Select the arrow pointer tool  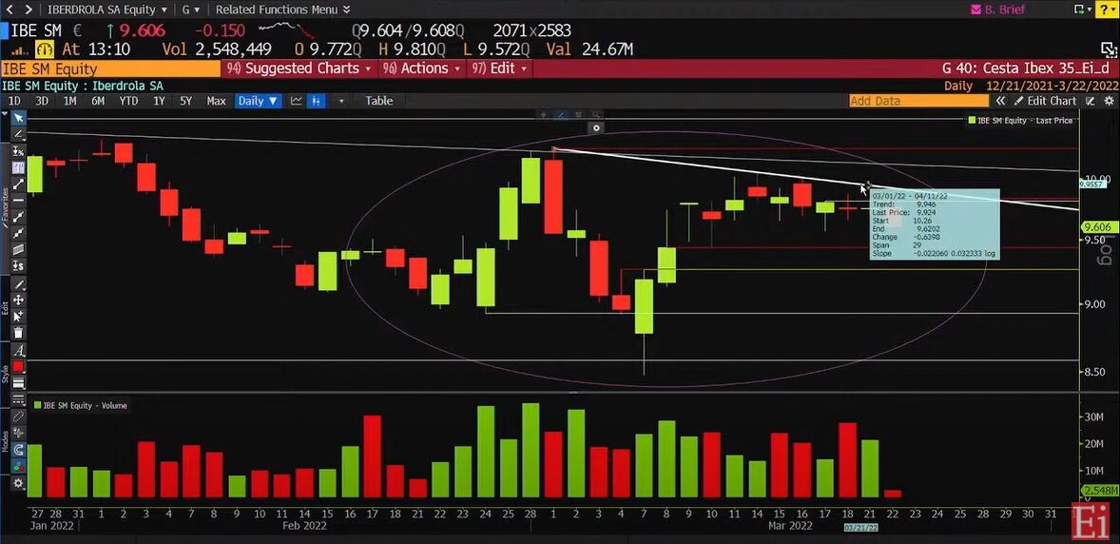tap(19, 118)
